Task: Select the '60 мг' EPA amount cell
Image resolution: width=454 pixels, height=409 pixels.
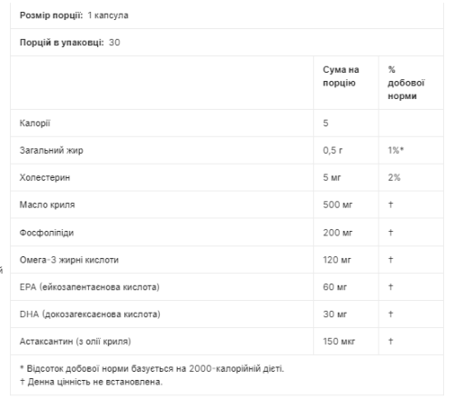Action: (335, 287)
